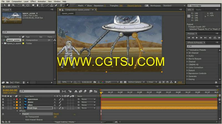The image size is (222, 124).
Task: Select the Clone Stamp tool
Action: (52, 5)
